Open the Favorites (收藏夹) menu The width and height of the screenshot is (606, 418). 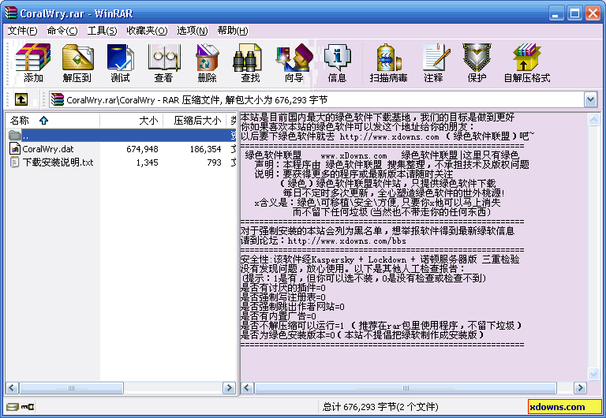(x=147, y=31)
